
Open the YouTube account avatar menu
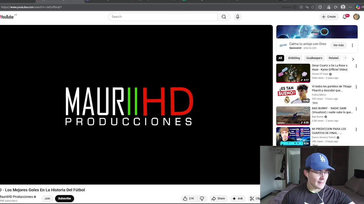(356, 17)
